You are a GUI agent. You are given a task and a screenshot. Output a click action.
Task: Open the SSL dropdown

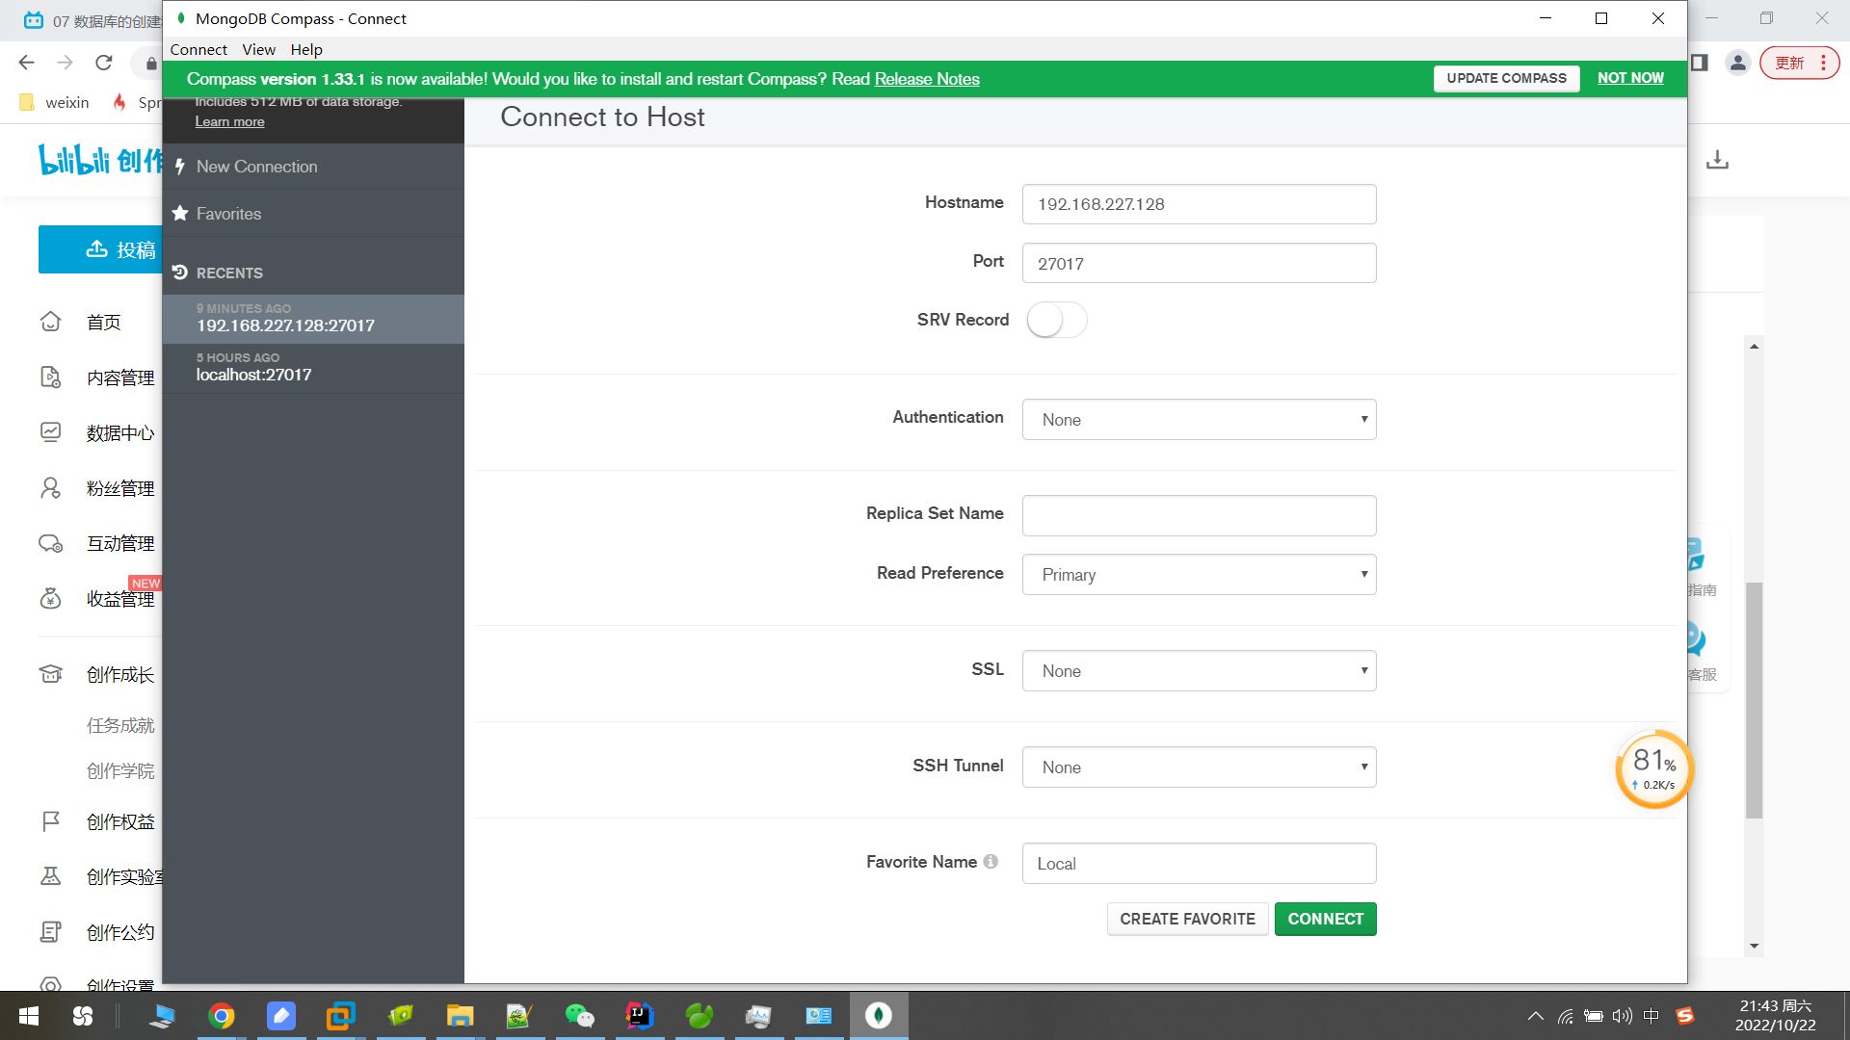[1199, 671]
